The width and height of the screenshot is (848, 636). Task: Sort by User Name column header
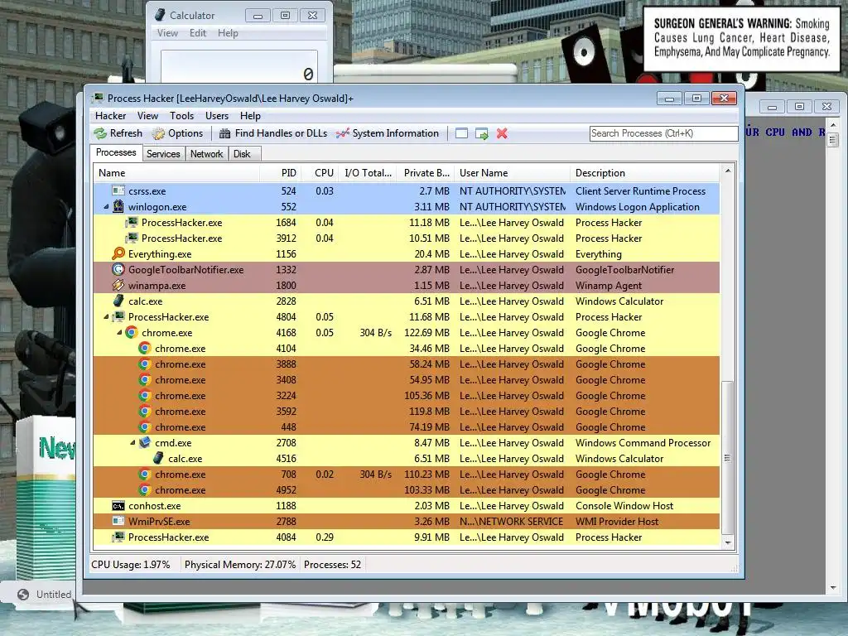pos(512,173)
